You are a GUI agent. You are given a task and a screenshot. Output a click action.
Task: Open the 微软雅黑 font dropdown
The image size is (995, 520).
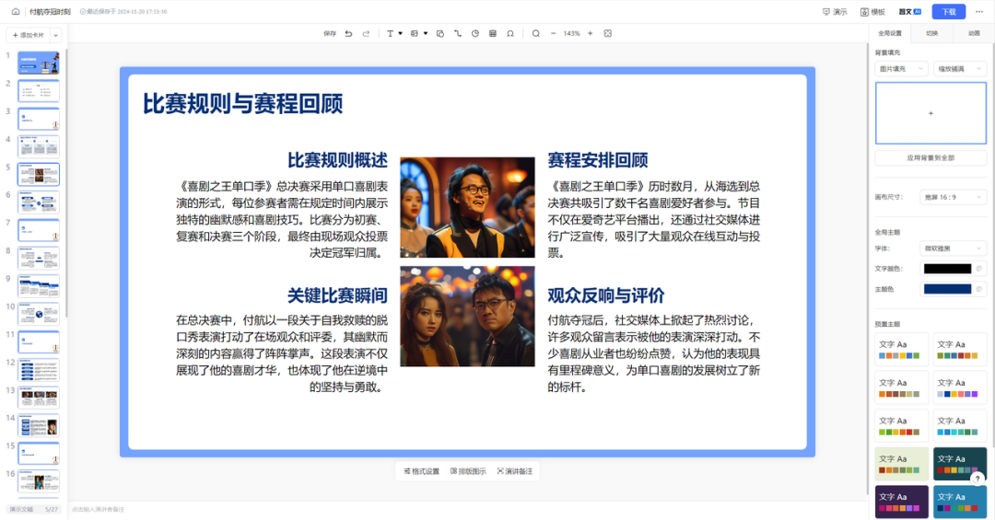tap(954, 248)
